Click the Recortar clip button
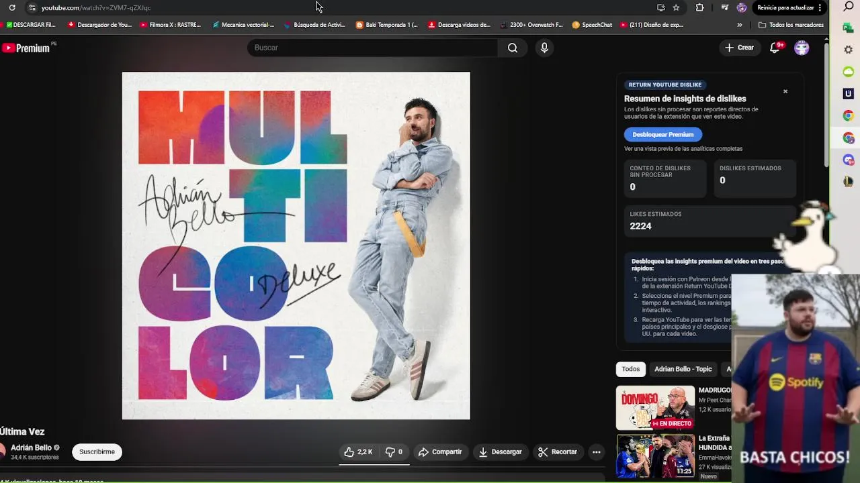Viewport: 860px width, 483px height. [557, 452]
